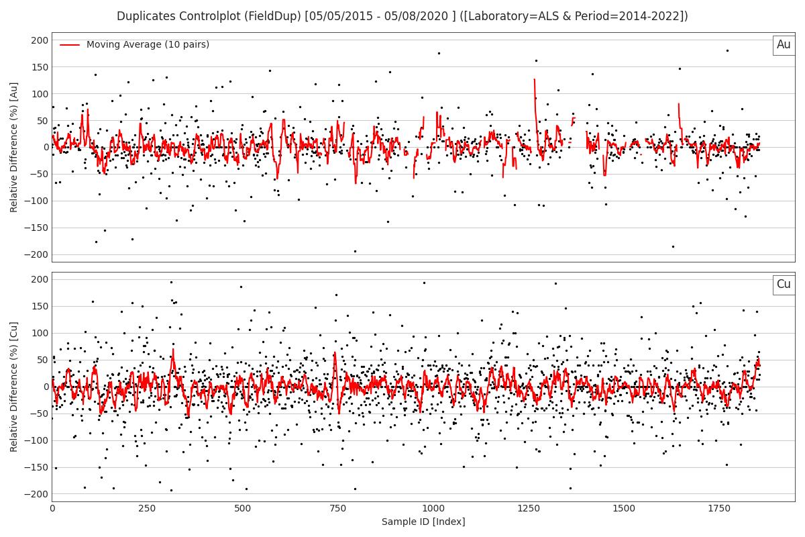The width and height of the screenshot is (805, 537).
Task: Click the x-axis tick label "750"
Action: [x=338, y=509]
